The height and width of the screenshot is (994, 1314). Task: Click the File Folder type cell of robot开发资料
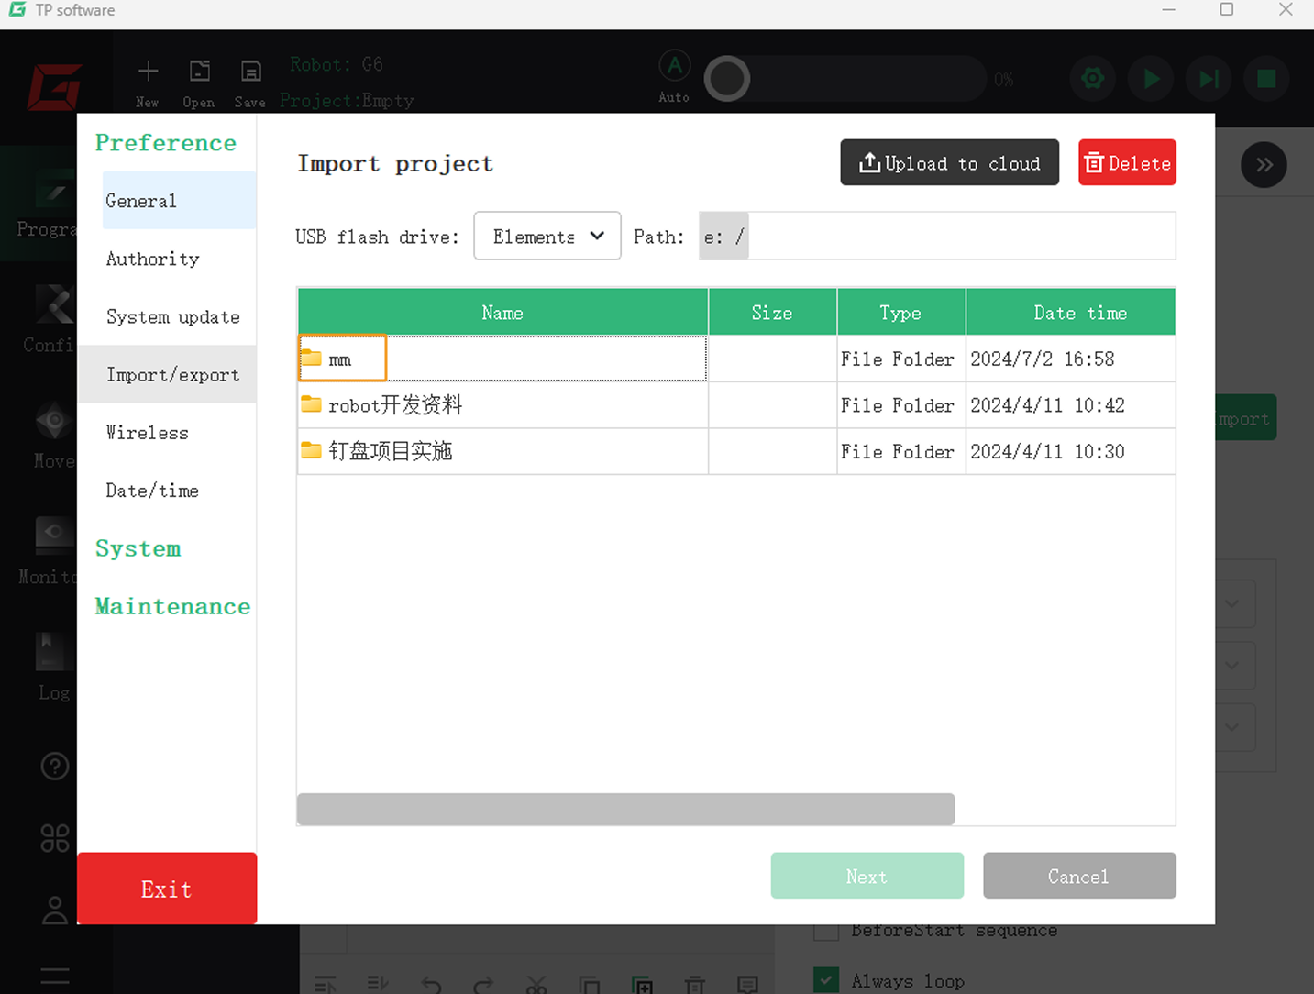pos(900,404)
